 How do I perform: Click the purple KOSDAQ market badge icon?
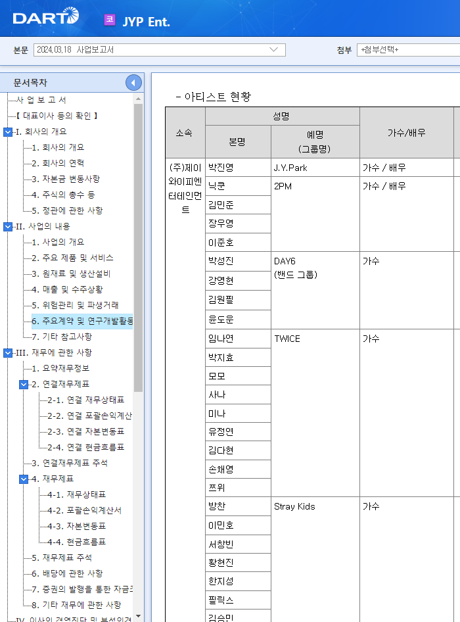110,20
